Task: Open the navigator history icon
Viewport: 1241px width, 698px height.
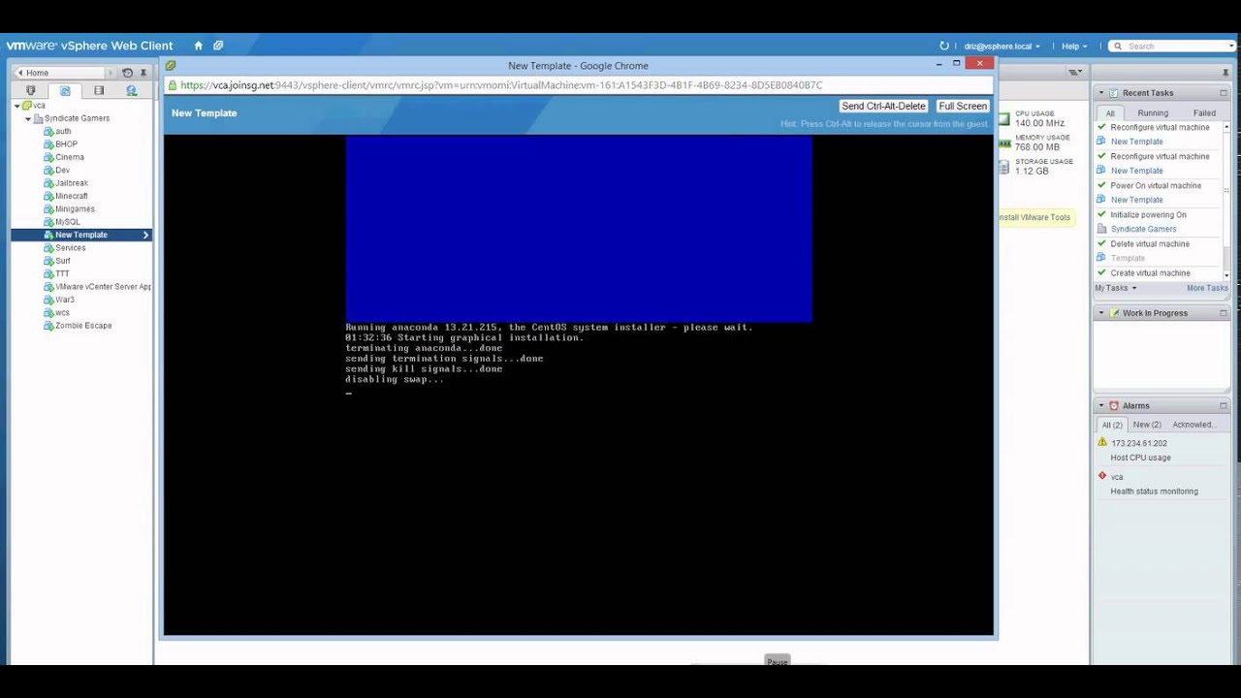Action: coord(127,73)
